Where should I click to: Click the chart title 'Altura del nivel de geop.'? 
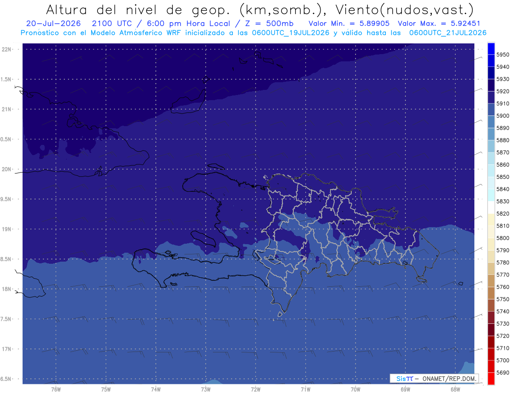138,9
